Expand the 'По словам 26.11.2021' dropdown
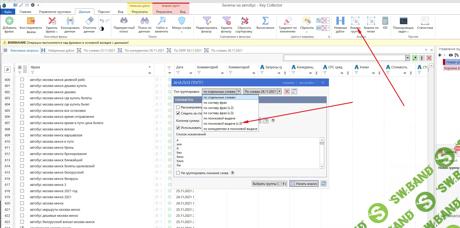Viewport: 460px width, 228px height. tap(280, 91)
